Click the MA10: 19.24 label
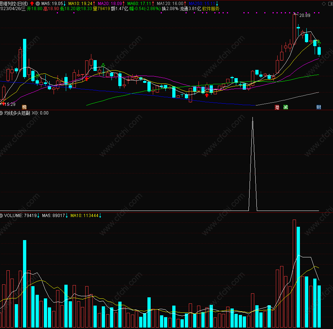Image resolution: width=333 pixels, height=329 pixels. click(x=80, y=3)
